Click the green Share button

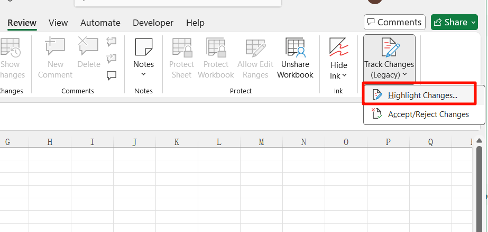(x=454, y=22)
